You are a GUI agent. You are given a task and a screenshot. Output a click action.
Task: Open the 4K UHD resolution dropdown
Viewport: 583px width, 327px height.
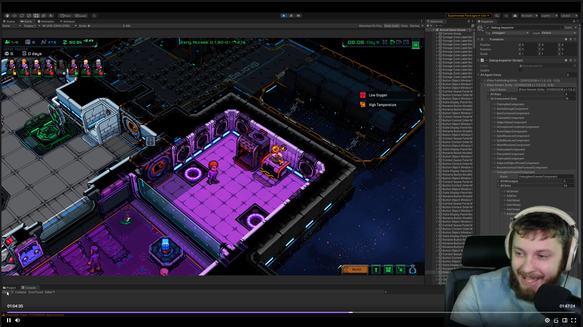59,26
